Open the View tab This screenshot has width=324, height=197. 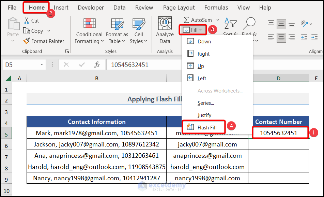point(244,8)
